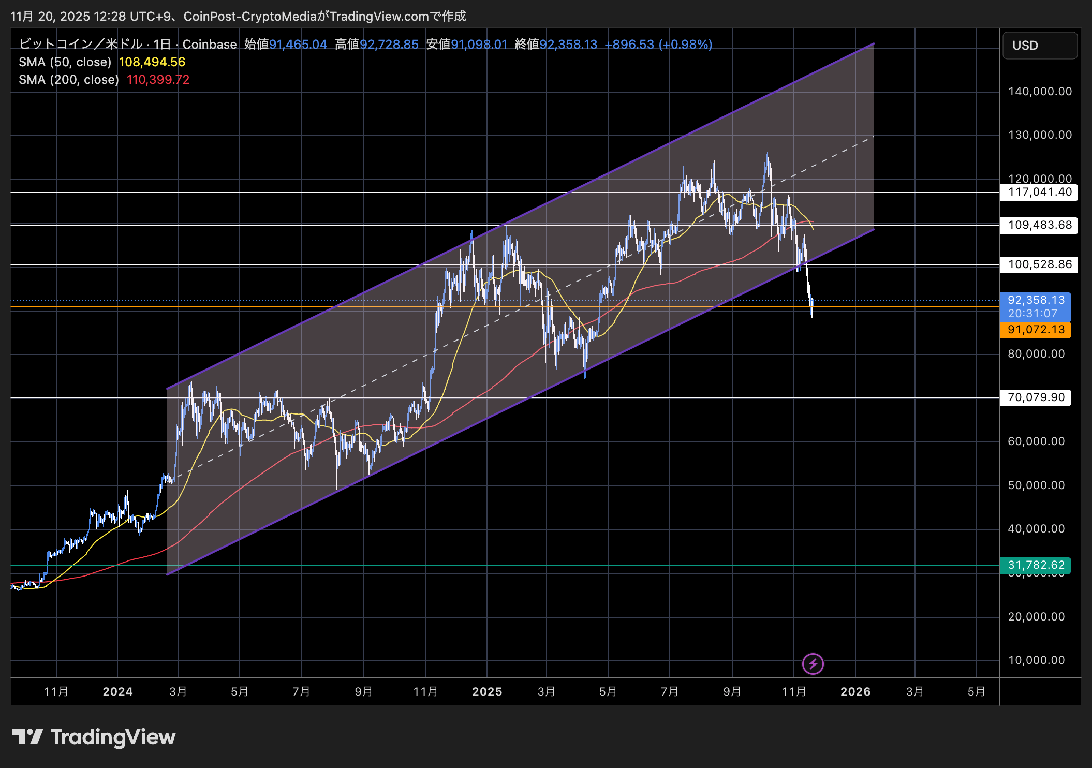This screenshot has height=768, width=1092.
Task: Click the 109,483.68 horizontal line label
Action: 1039,225
